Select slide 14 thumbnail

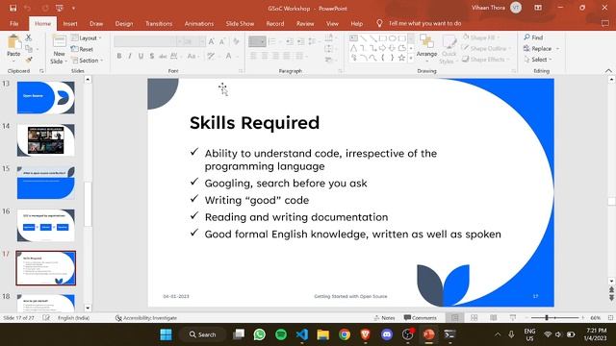pyautogui.click(x=45, y=140)
